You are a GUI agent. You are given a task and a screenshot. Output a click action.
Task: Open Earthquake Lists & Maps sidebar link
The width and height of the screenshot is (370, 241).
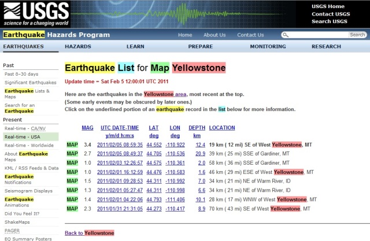pos(27,94)
